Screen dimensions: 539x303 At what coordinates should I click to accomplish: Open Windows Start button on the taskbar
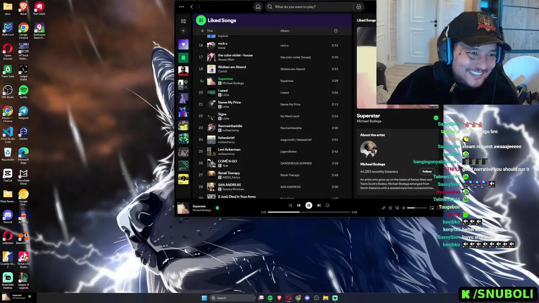point(204,298)
